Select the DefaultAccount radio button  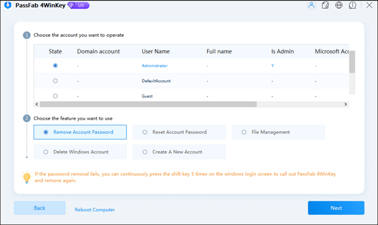coord(55,80)
